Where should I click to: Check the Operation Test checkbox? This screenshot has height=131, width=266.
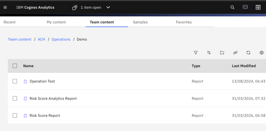15,81
